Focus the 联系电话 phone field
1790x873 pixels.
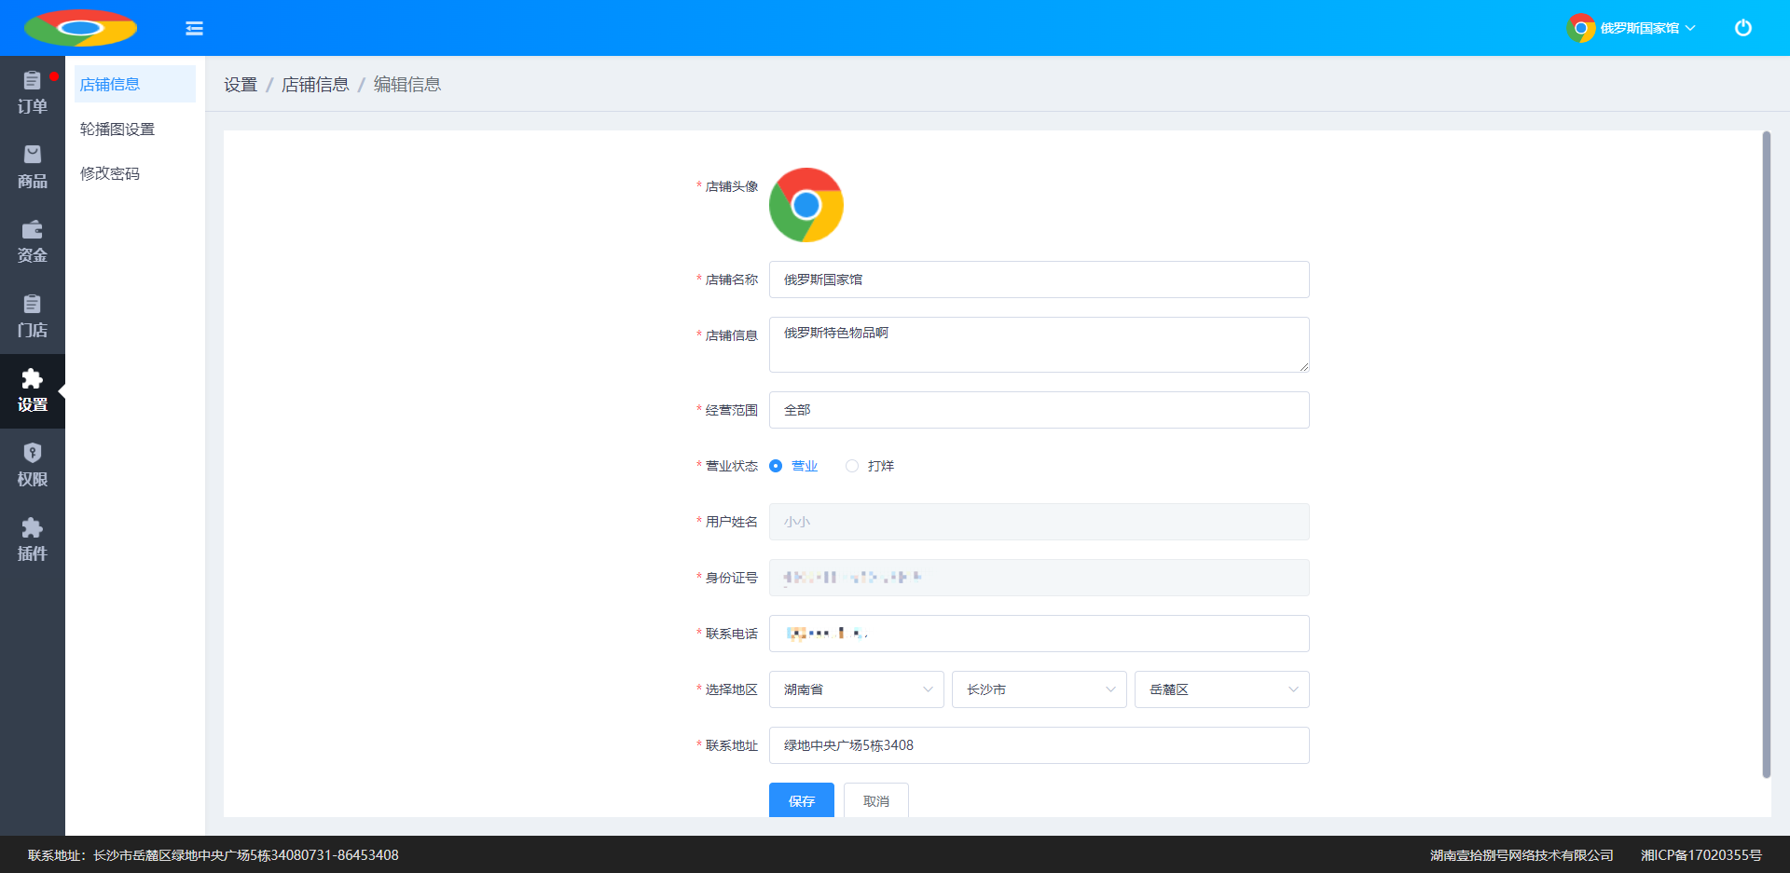coord(1040,634)
